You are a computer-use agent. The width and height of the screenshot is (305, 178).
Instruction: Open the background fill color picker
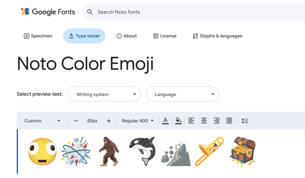[x=178, y=121]
